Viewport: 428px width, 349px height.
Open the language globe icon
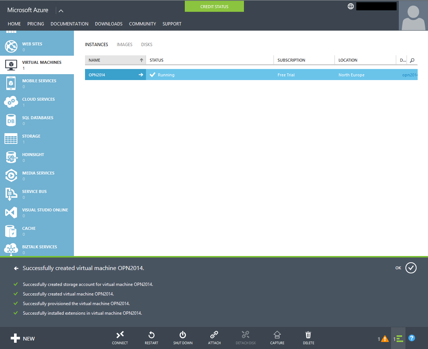coord(351,6)
